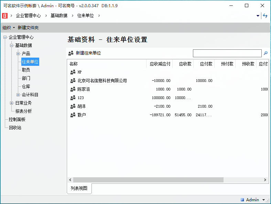Click the 新建往来单位 people icon
271x204 pixels.
point(71,53)
